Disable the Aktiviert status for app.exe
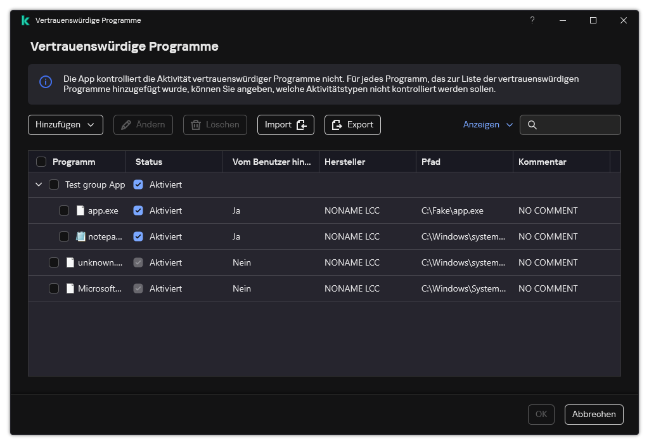Screen dimensions: 649x445 (138, 210)
